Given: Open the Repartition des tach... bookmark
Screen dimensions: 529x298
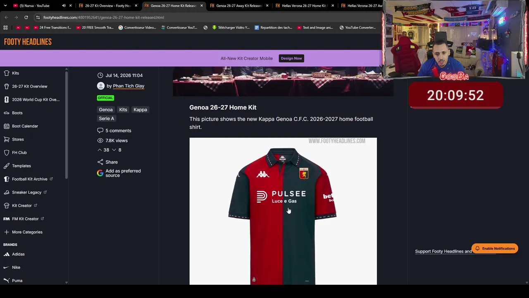Looking at the screenshot, I should (274, 28).
